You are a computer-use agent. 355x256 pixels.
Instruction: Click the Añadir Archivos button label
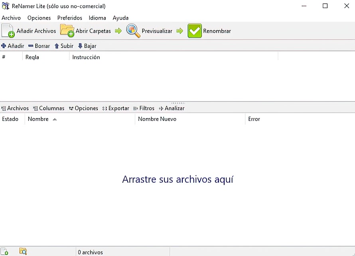coord(36,31)
